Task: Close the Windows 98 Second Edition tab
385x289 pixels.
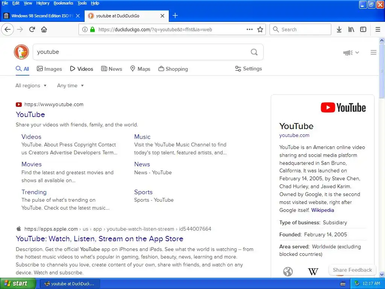Action: pos(78,16)
